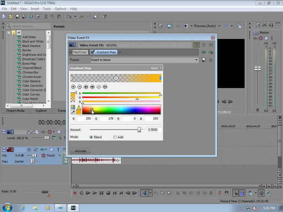283x212 pixels.
Task: Open the Tools menu
Action: (47, 9)
